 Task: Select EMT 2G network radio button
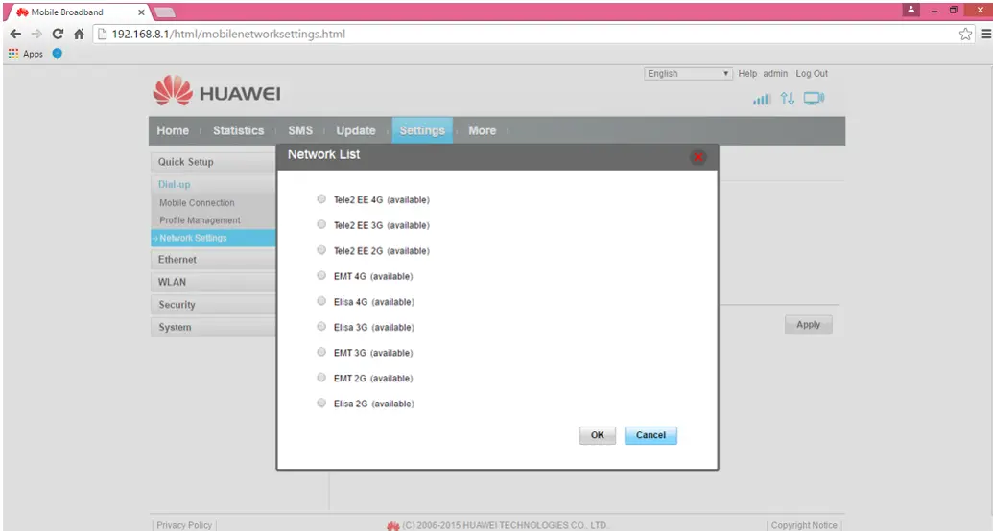pyautogui.click(x=321, y=378)
